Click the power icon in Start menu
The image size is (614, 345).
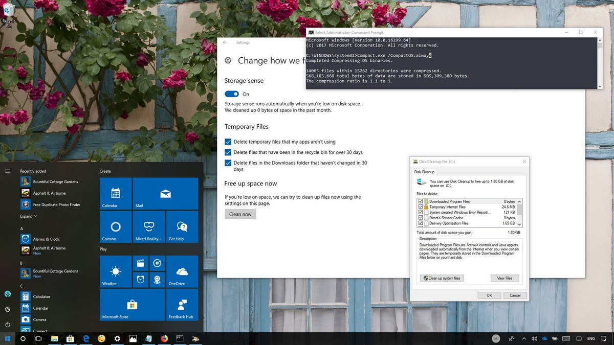[8, 325]
